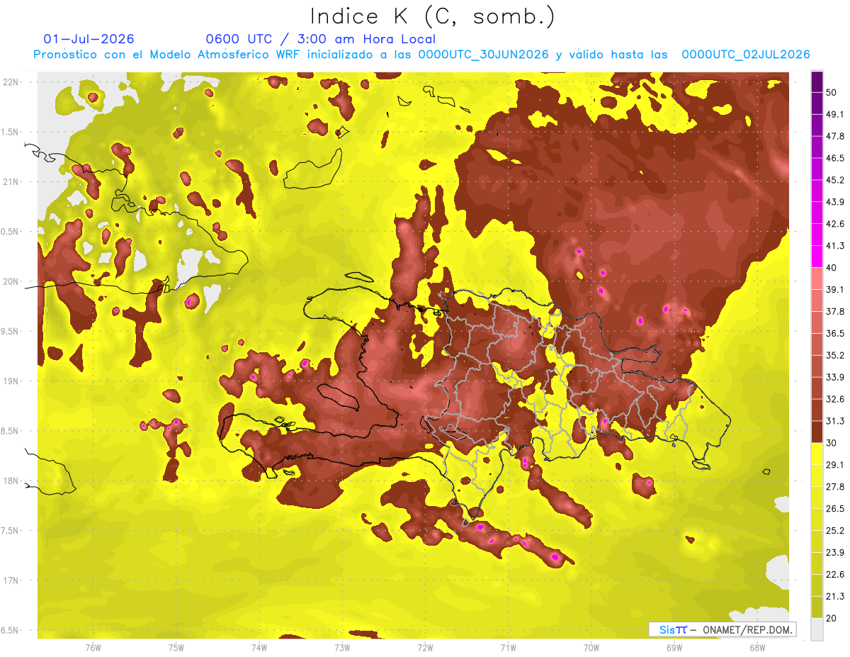Click the "32.6" color scale label
The width and height of the screenshot is (850, 657).
834,399
